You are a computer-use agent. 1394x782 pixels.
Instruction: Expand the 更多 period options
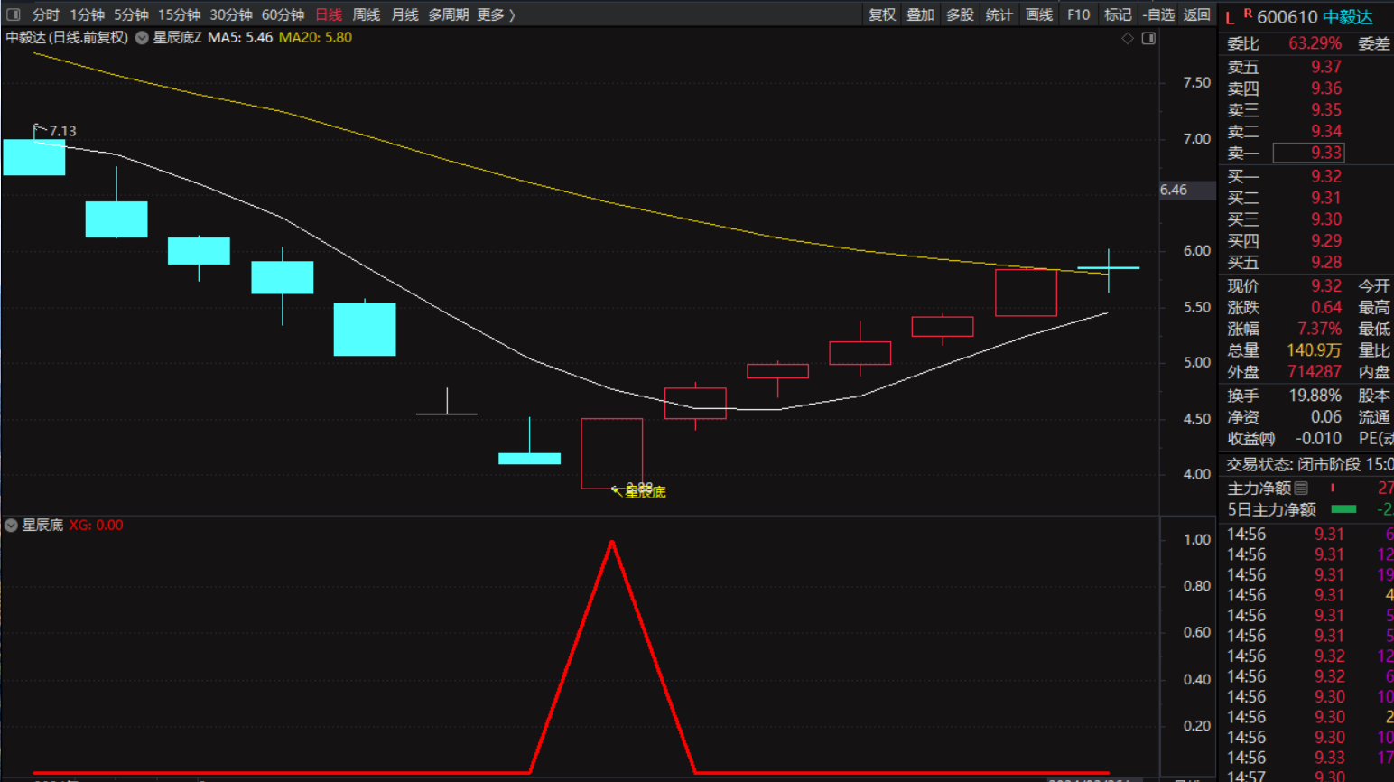click(x=495, y=14)
